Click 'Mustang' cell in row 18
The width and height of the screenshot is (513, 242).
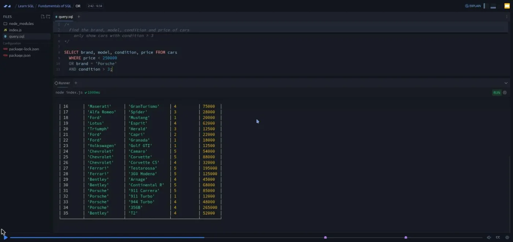139,118
